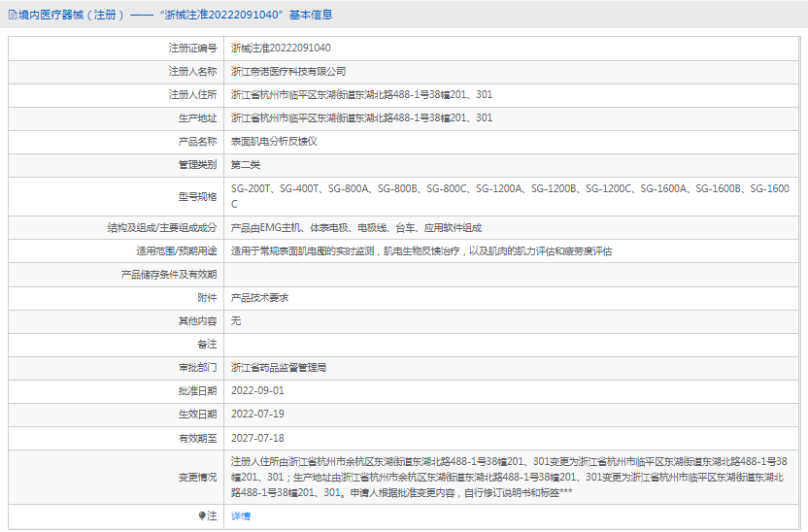808x532 pixels.
Task: Click the 注册人名称 label
Action: click(x=192, y=72)
